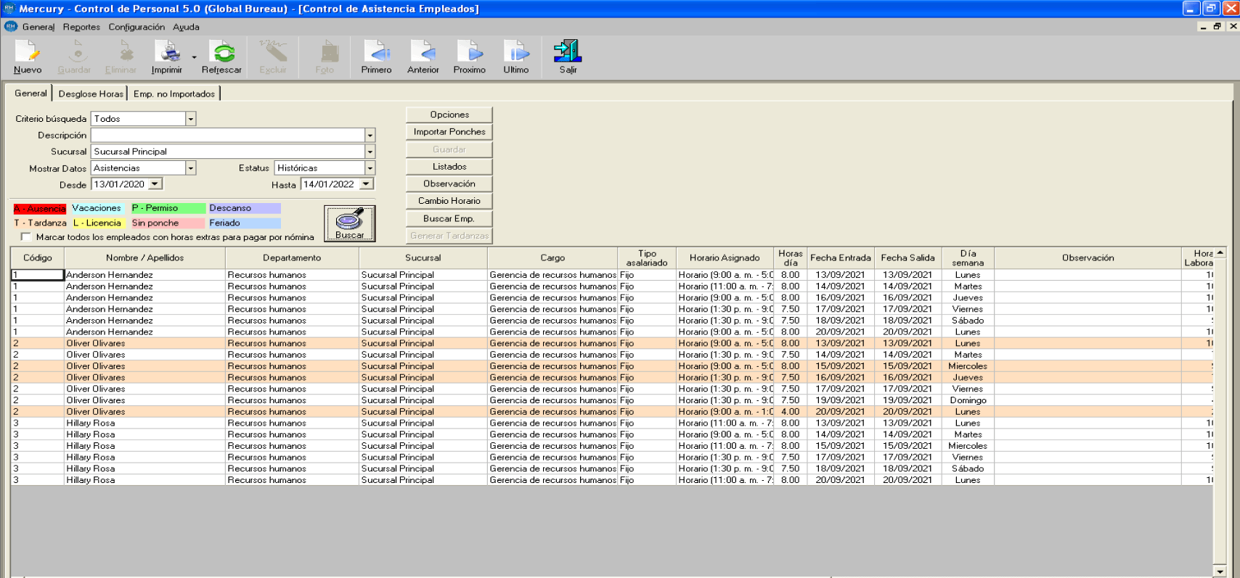Click the Feriado color swatch

click(x=244, y=223)
